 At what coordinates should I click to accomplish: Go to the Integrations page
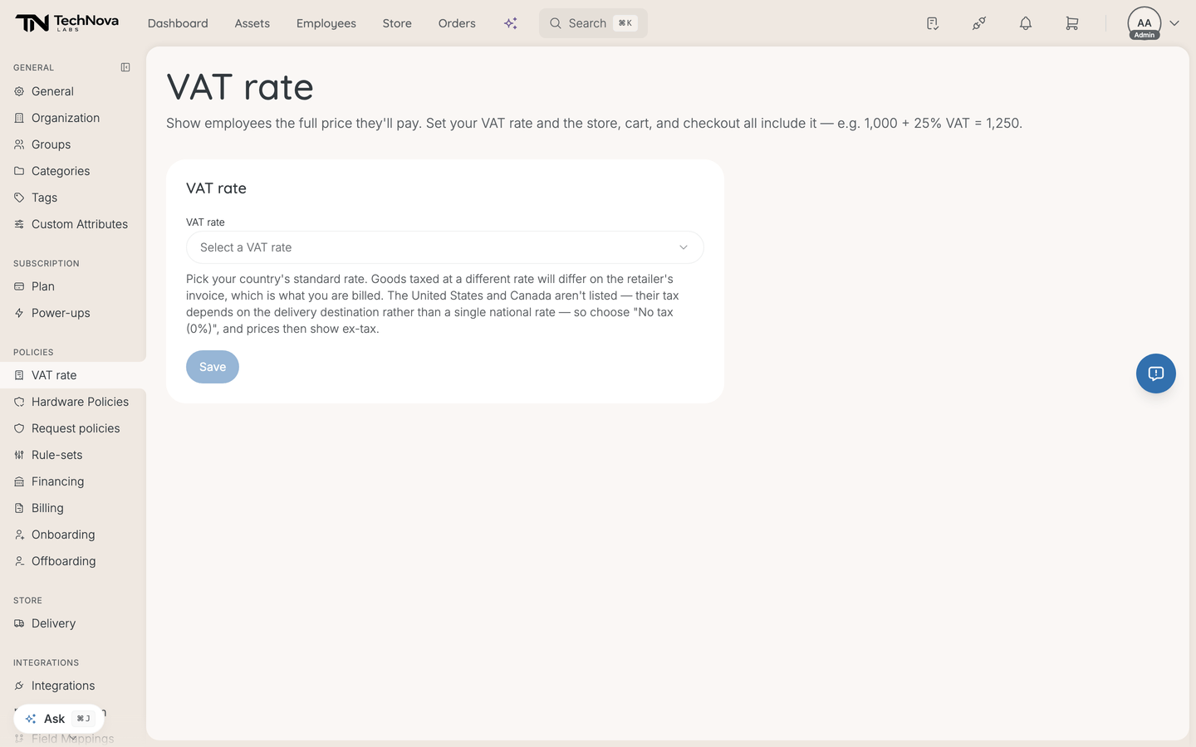pos(73,686)
